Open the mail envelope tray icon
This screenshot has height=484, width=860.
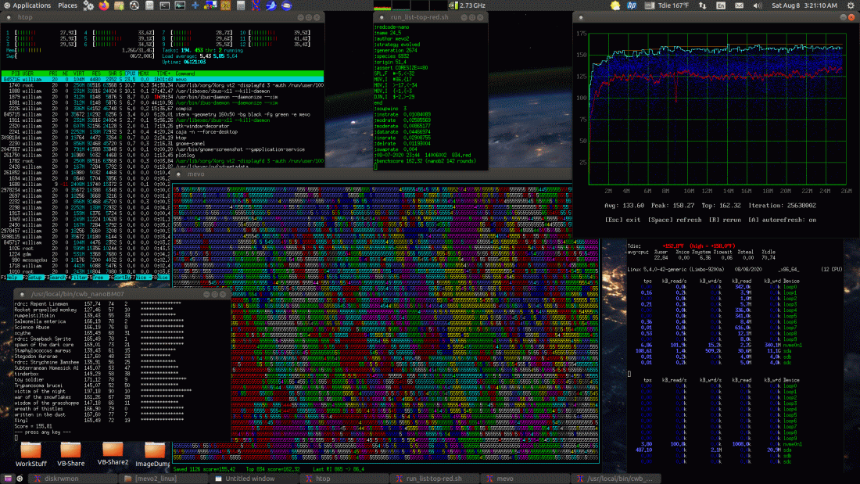click(740, 5)
